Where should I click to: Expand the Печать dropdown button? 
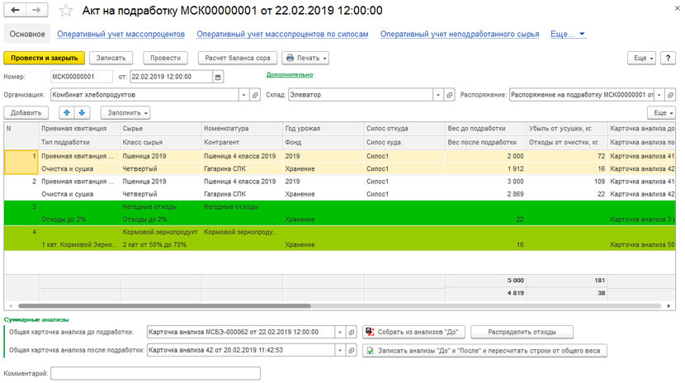pos(305,58)
